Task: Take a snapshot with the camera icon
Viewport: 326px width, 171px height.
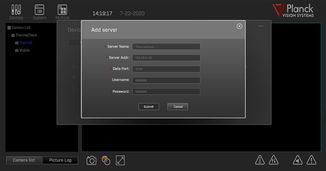Action: (91, 161)
